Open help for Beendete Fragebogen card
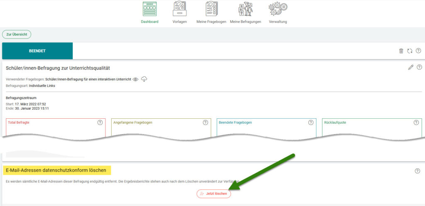Image resolution: width=425 pixels, height=206 pixels. (311, 122)
